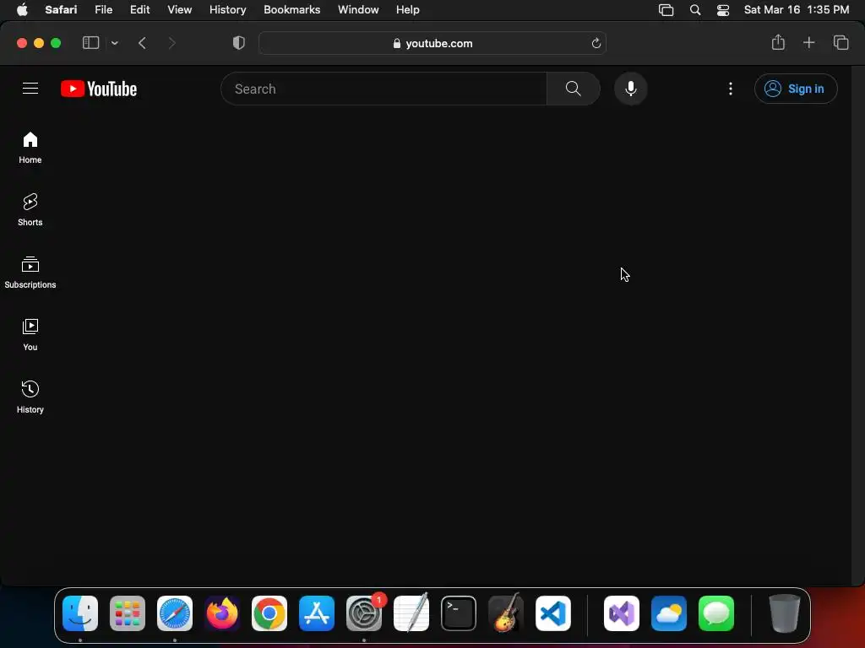This screenshot has height=648, width=865.
Task: Open the YouTube hamburger guide menu
Action: point(30,88)
